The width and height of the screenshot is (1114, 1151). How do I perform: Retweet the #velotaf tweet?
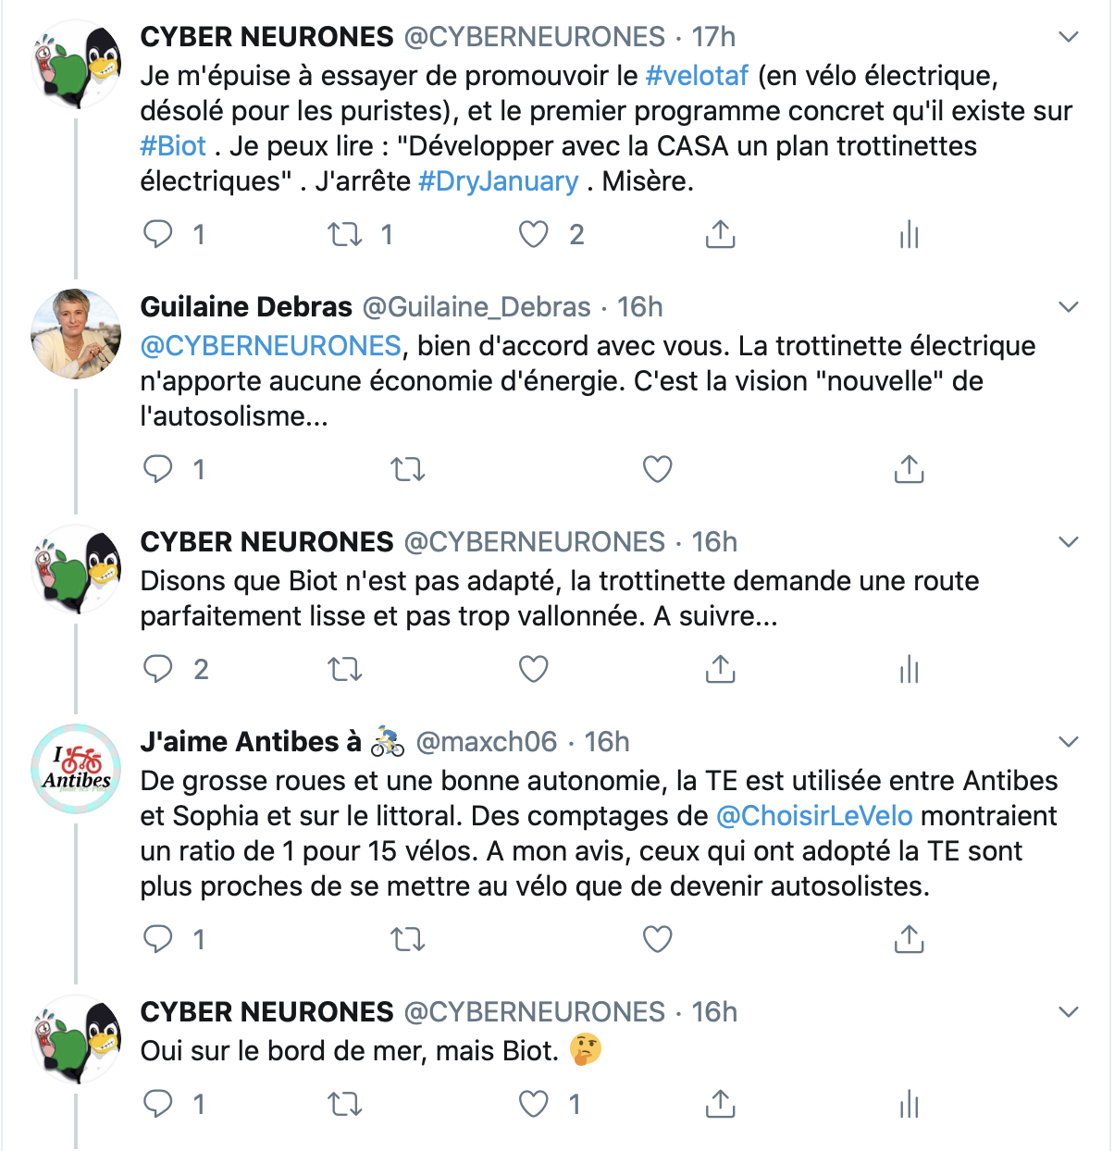pos(345,234)
